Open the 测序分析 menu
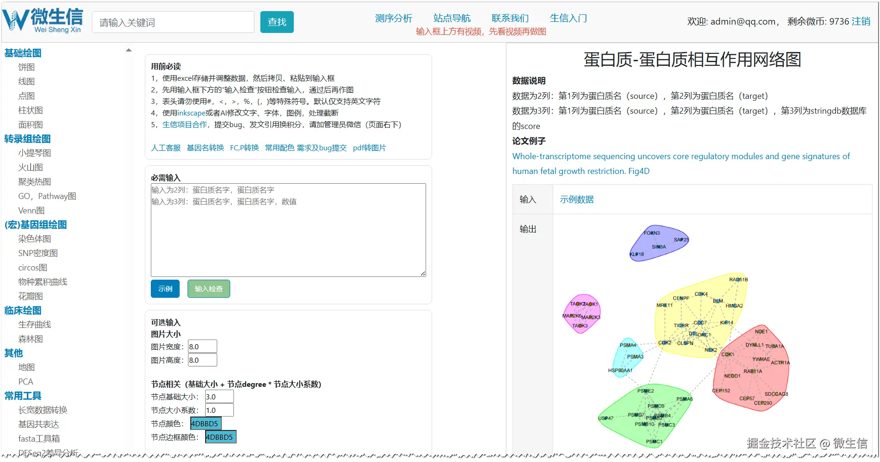This screenshot has height=462, width=880. click(394, 18)
